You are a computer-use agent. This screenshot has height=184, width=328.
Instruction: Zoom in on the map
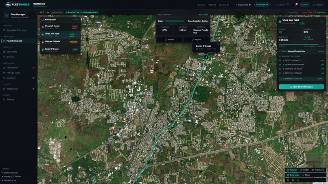tap(288, 180)
